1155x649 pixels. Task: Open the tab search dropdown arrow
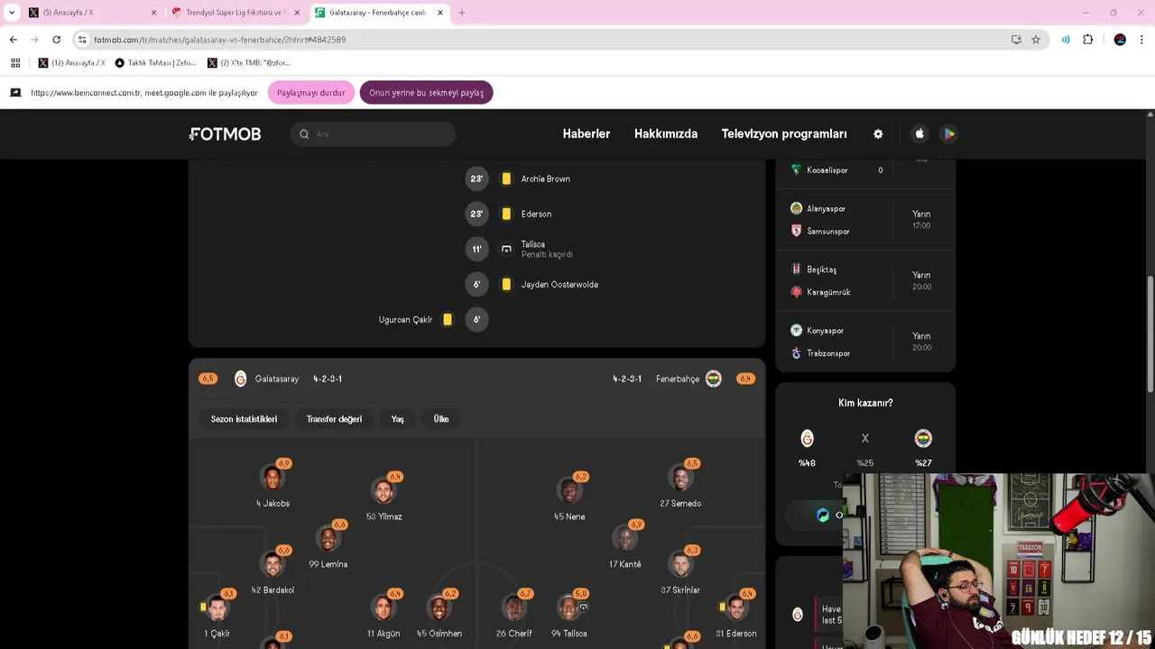(x=12, y=13)
